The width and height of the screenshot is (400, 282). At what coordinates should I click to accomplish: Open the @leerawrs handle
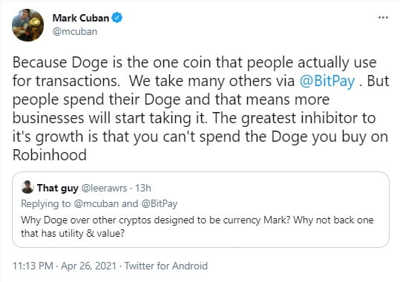[x=104, y=188]
